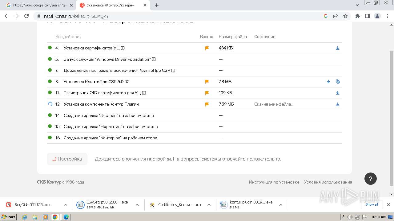Click the Размер файла column header
Image resolution: width=394 pixels, height=221 pixels.
(x=233, y=37)
